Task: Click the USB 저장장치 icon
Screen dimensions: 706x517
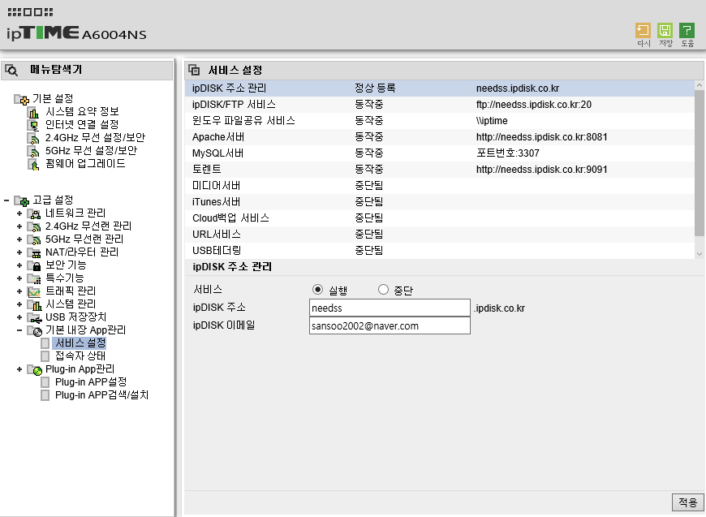Action: 34,318
